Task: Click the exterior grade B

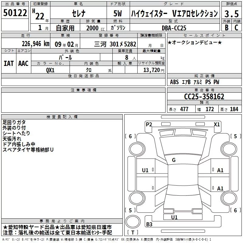Action: click(227, 27)
